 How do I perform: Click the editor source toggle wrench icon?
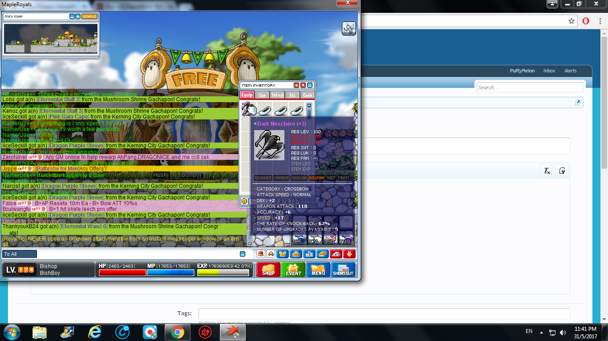pyautogui.click(x=562, y=171)
